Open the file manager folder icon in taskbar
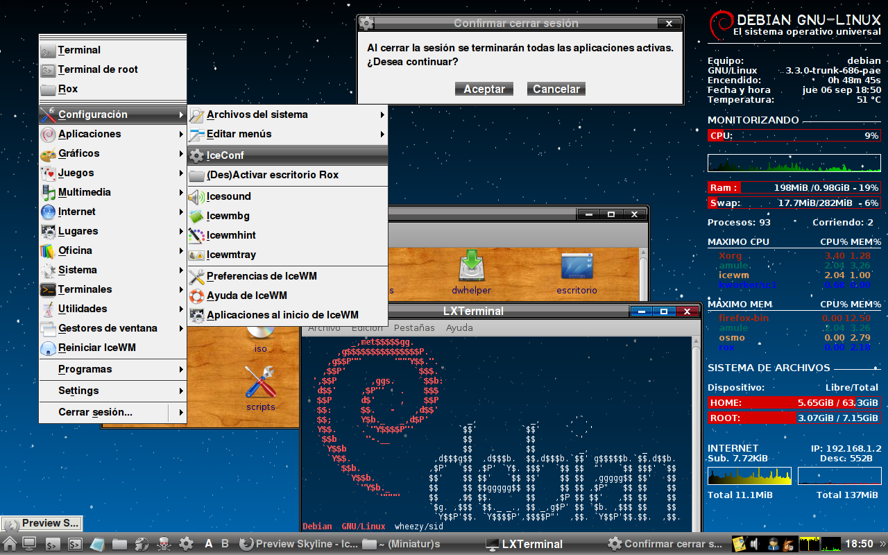Screen dimensions: 888x555 tap(119, 544)
